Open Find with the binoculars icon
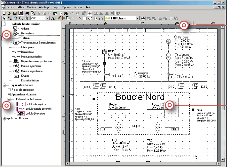The image size is (227, 167). pyautogui.click(x=65, y=13)
